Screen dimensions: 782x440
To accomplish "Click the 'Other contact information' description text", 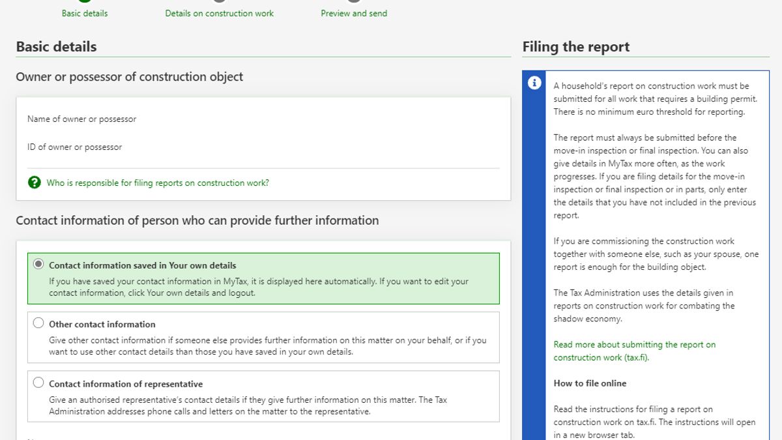I will [x=267, y=346].
